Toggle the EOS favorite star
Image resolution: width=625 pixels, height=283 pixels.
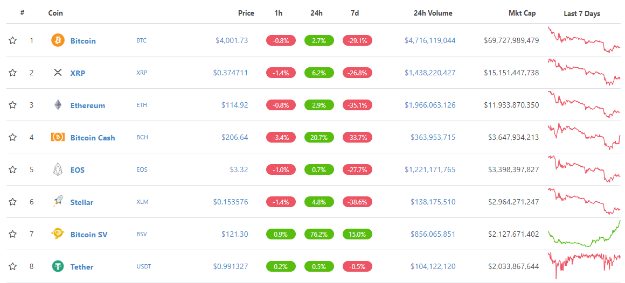(13, 169)
